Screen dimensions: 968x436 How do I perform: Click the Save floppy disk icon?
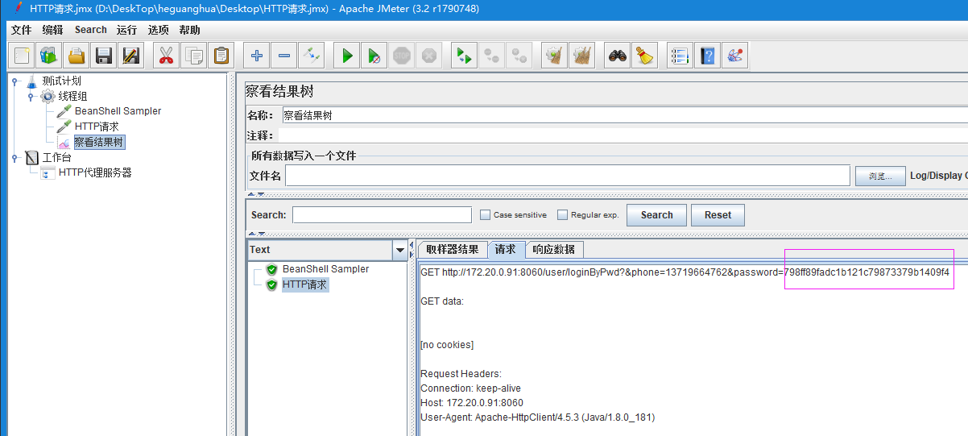point(104,56)
